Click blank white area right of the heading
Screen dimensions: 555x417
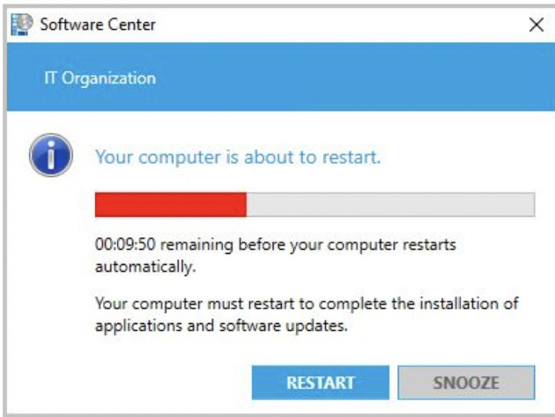click(467, 158)
